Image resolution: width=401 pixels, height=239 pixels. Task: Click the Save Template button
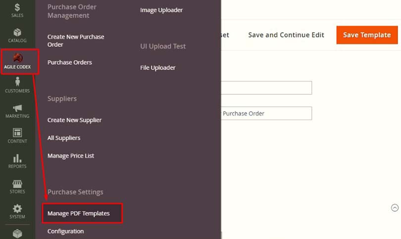(x=367, y=35)
